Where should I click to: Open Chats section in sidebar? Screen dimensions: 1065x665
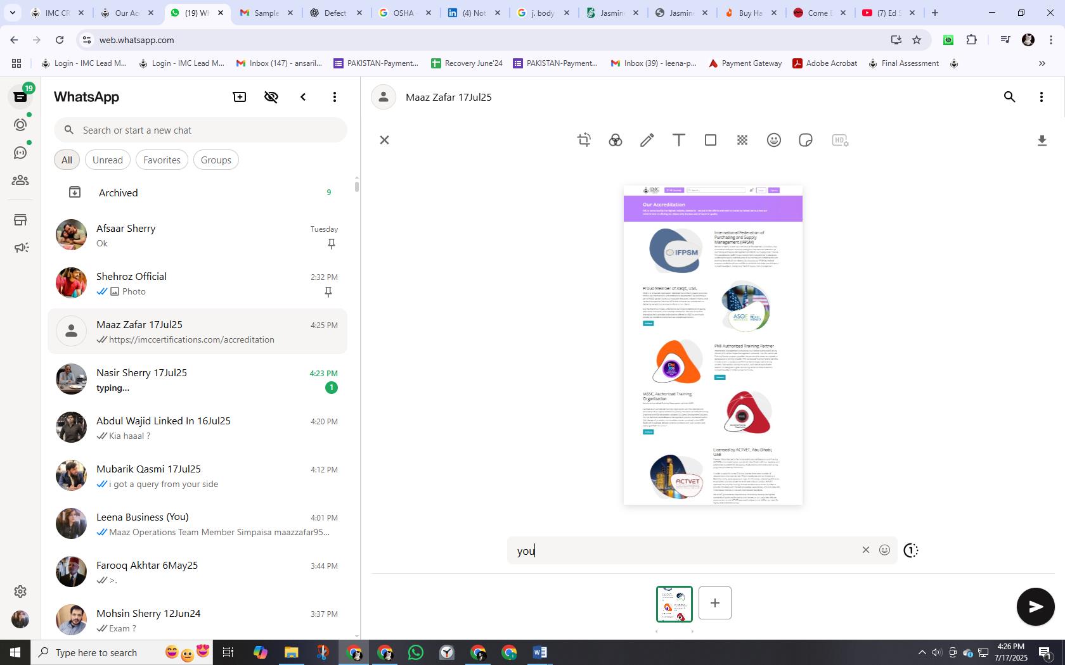pyautogui.click(x=20, y=96)
